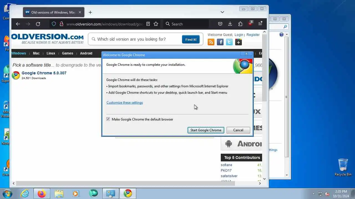The image size is (355, 199).
Task: Open Google Chrome 5.0.307 link
Action: click(x=44, y=73)
